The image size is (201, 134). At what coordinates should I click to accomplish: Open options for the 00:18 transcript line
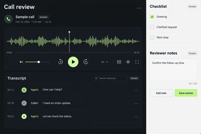(x=136, y=103)
